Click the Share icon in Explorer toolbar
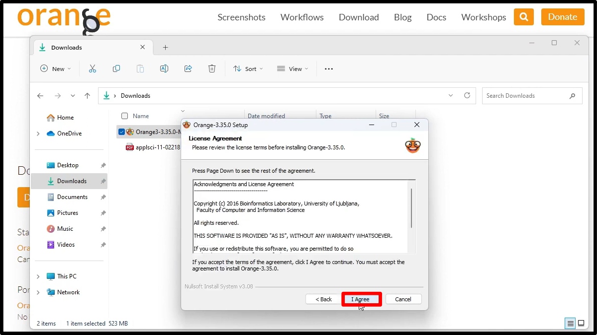This screenshot has width=597, height=335. coord(188,69)
